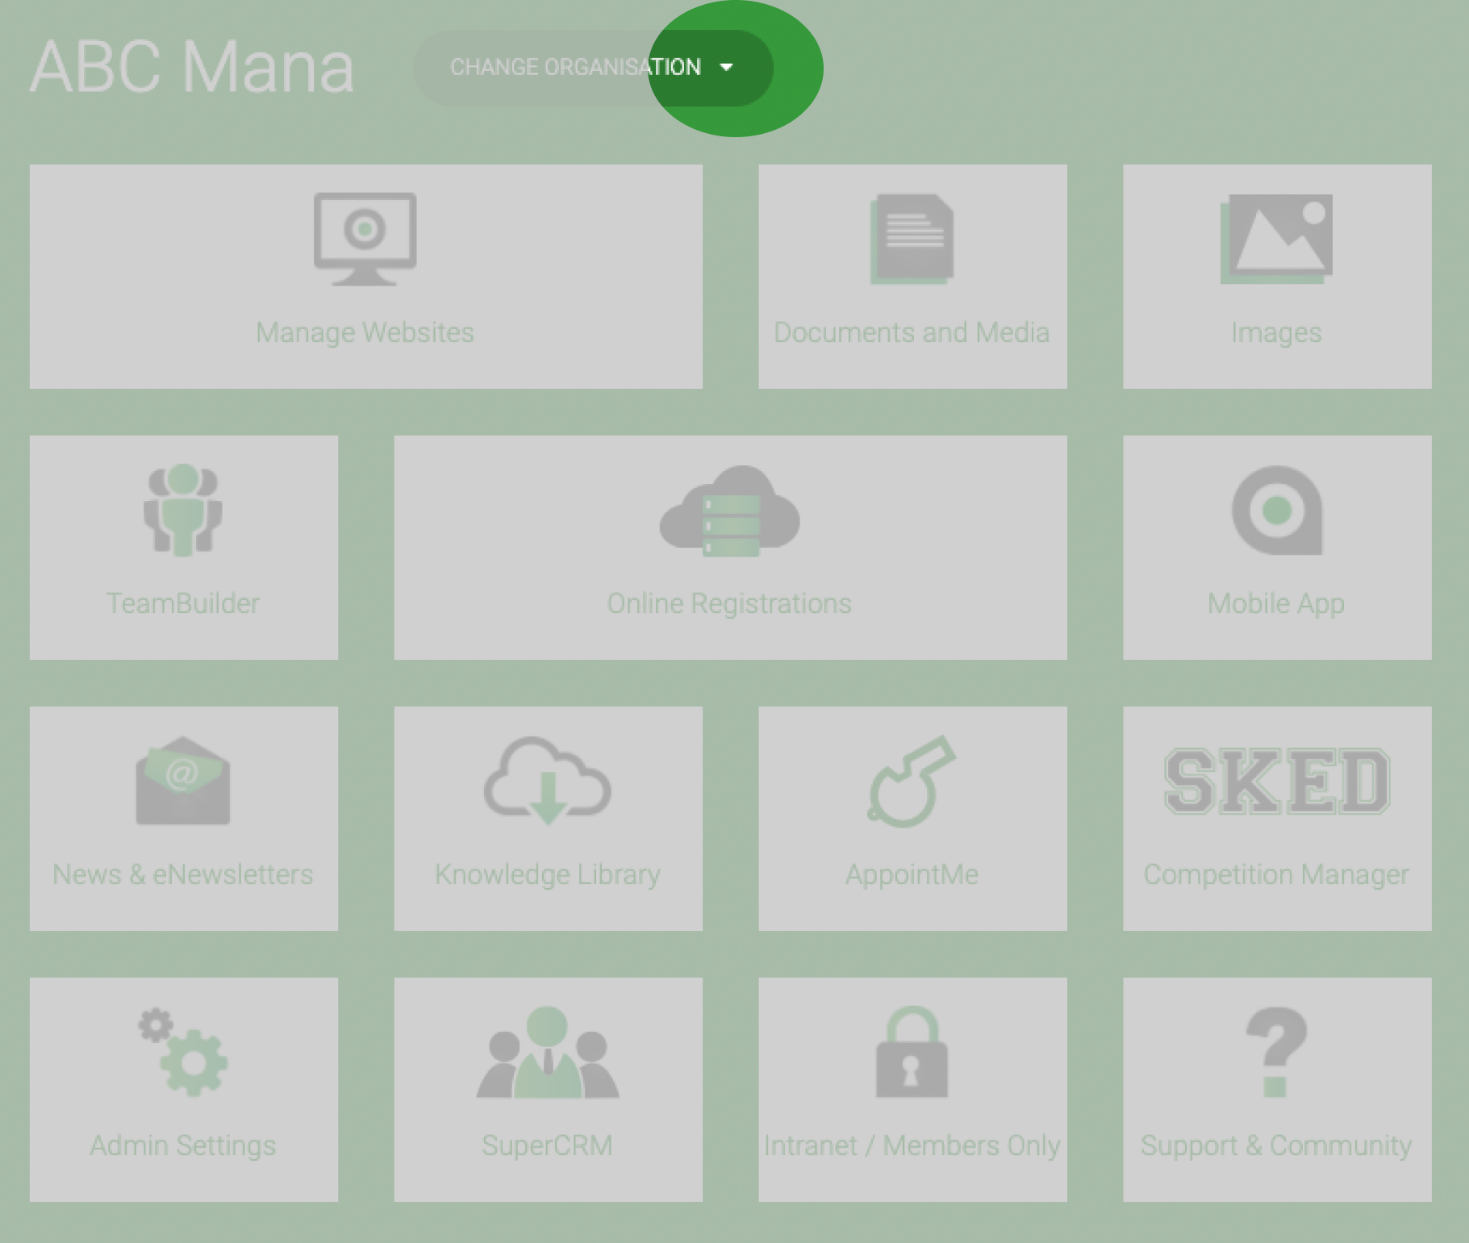Open the Support & Community question mark
The height and width of the screenshot is (1243, 1469).
[1276, 1052]
